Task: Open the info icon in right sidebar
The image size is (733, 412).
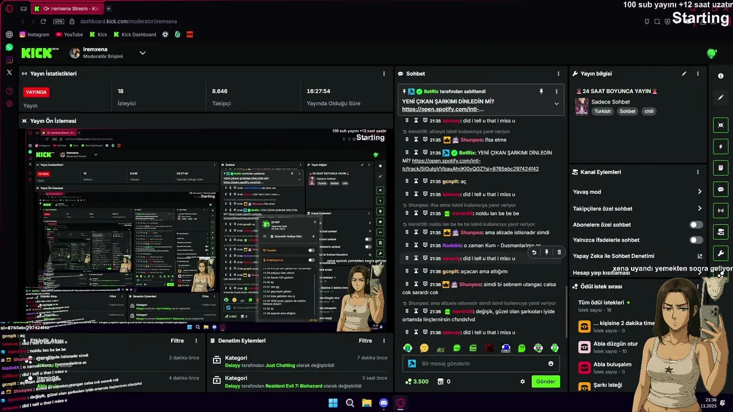Action: (x=720, y=76)
